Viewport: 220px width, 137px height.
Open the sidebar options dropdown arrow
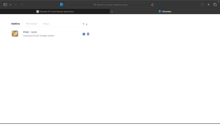coord(10,5)
